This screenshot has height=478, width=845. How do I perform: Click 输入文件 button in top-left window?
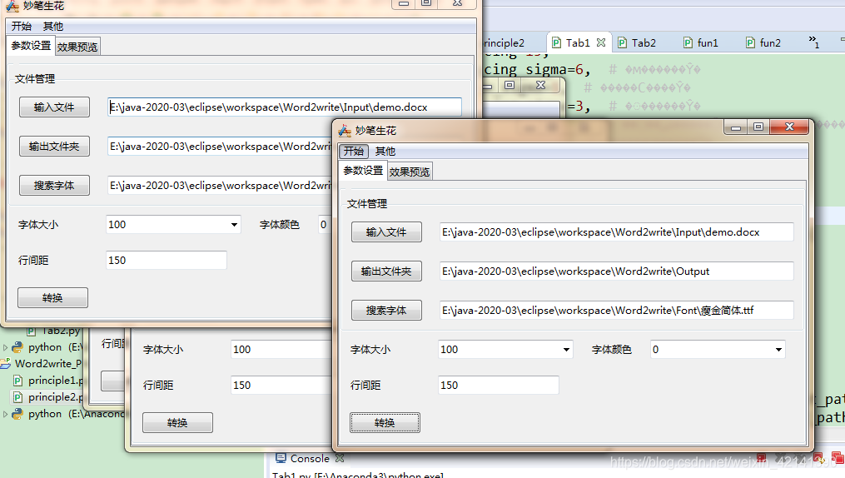(x=54, y=107)
